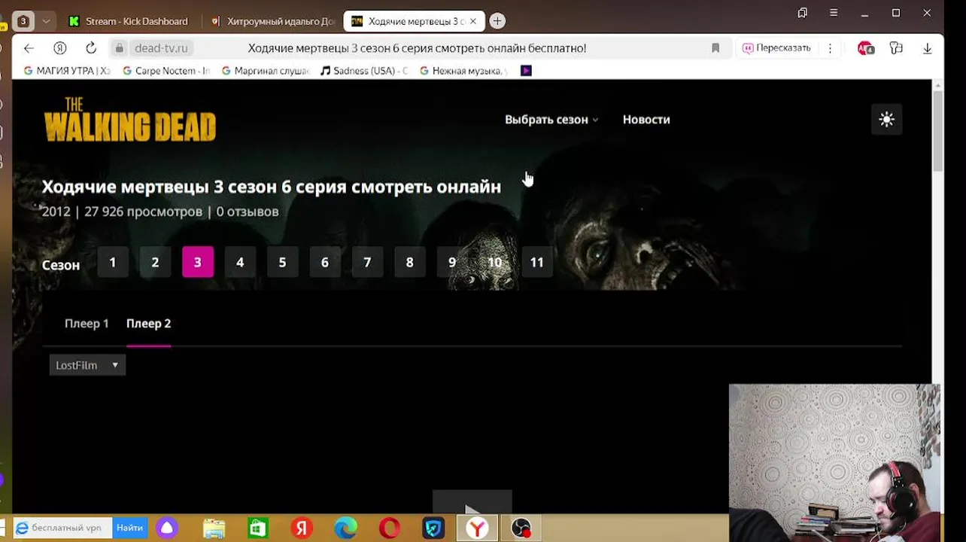Click the Найти search button

[x=129, y=528]
